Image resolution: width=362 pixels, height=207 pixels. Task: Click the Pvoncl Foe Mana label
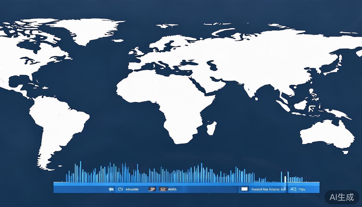pos(265,189)
